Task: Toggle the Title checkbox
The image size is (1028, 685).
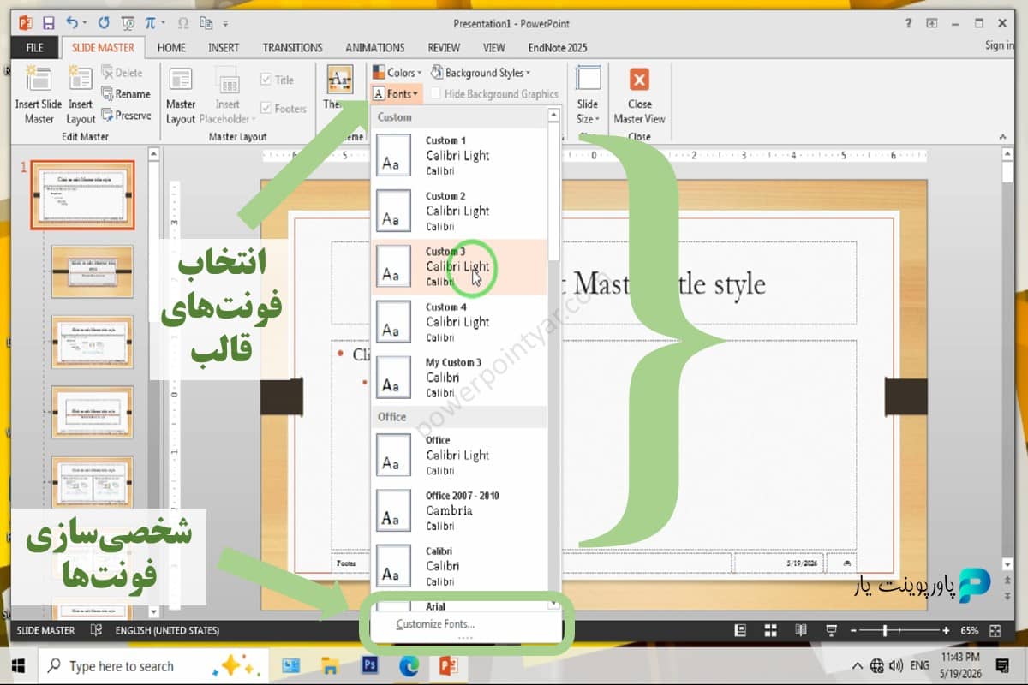Action: coord(266,80)
